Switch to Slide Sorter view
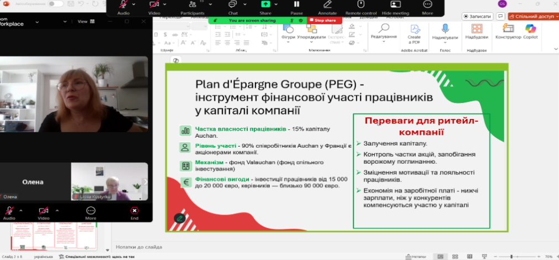559x260 pixels. click(x=455, y=257)
